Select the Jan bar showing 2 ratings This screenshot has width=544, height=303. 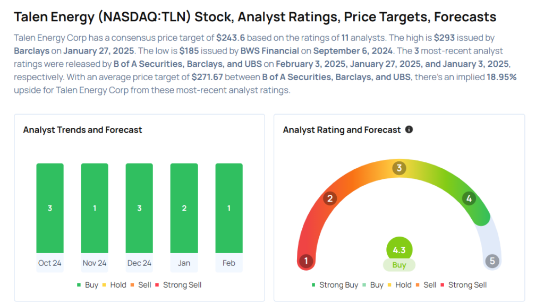[184, 208]
